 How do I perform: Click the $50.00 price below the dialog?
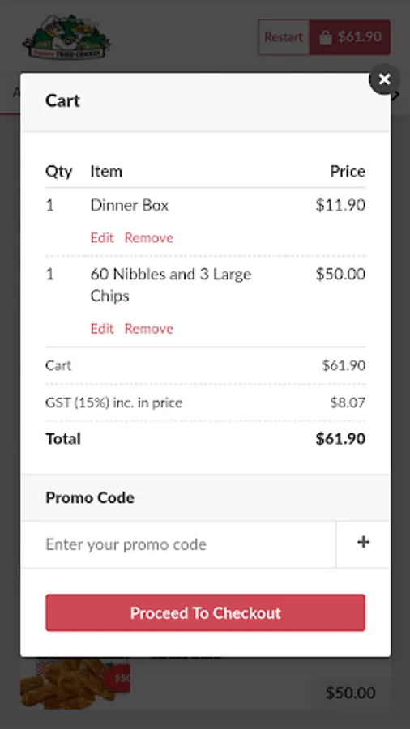(351, 693)
